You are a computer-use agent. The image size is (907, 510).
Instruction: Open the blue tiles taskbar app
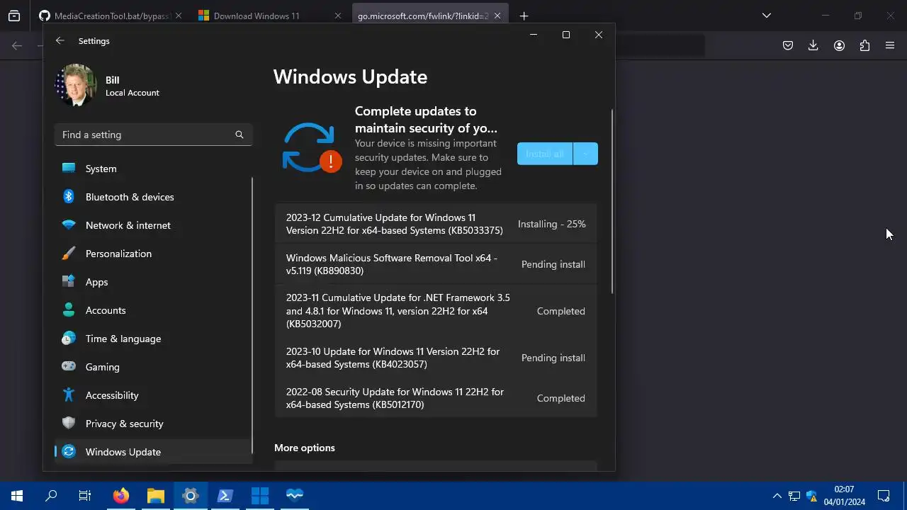260,496
